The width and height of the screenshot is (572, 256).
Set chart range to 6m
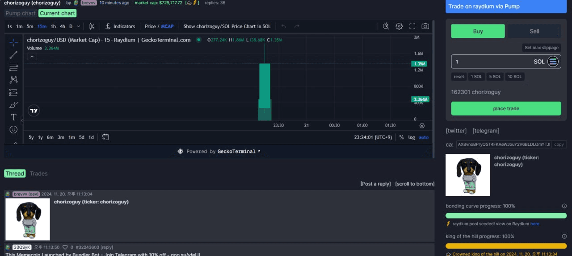50,137
